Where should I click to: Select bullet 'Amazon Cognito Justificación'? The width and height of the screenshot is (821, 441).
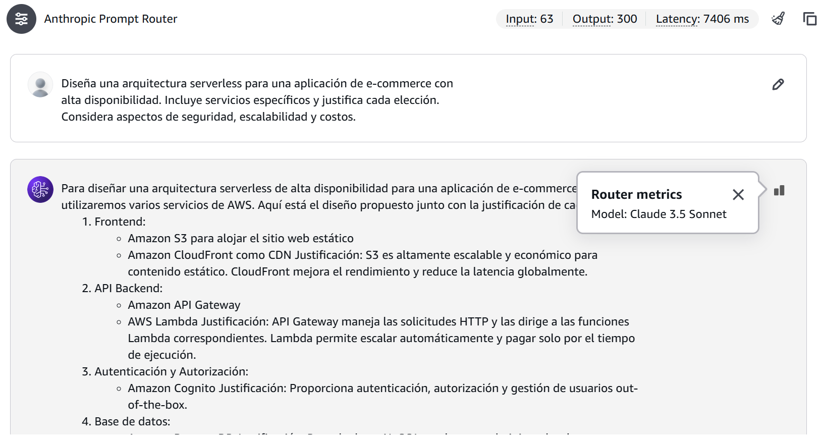[207, 388]
